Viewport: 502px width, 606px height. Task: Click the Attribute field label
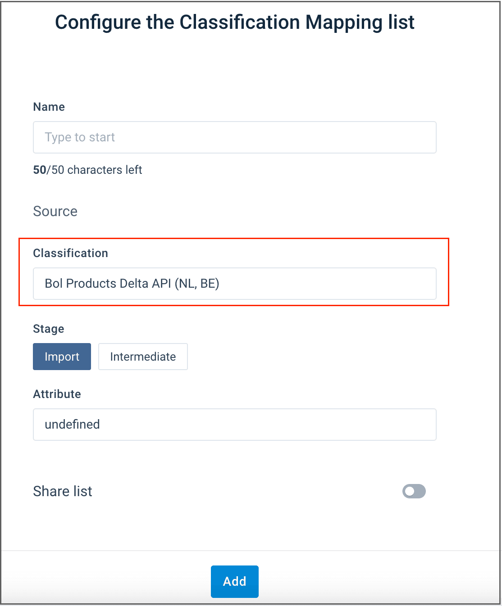[57, 394]
